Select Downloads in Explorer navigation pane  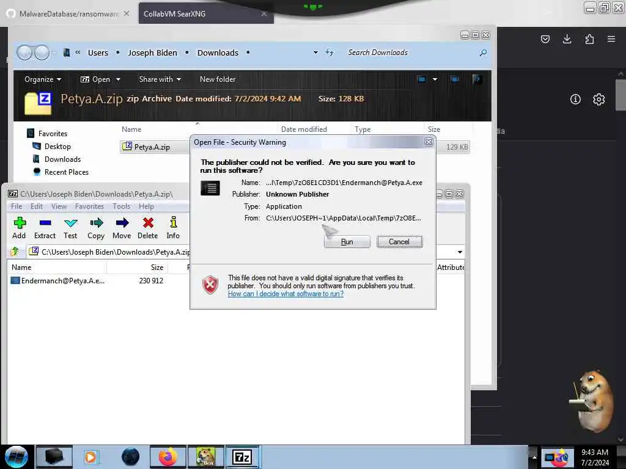click(63, 159)
